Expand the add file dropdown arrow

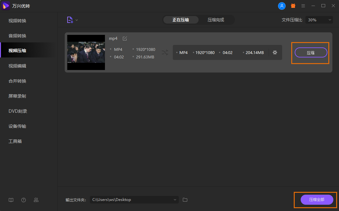pos(77,20)
